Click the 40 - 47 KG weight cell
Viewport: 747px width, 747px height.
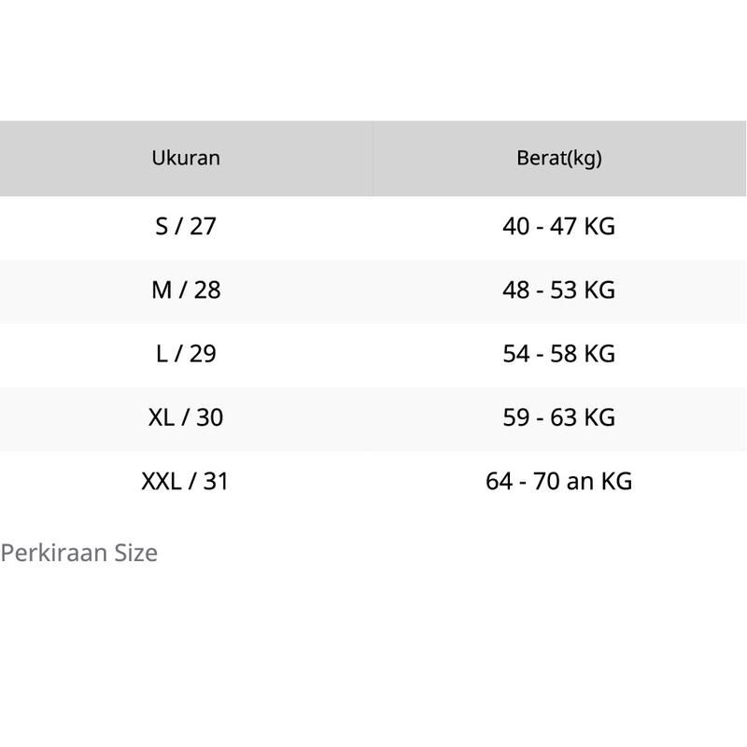tap(559, 227)
